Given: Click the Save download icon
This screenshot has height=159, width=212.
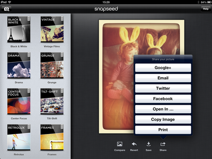Looking at the screenshot, I should pyautogui.click(x=148, y=144).
